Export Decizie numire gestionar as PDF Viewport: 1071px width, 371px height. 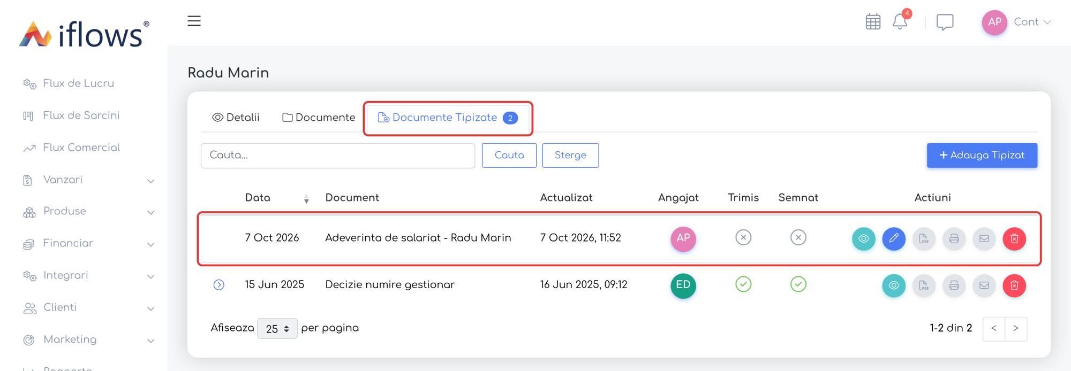[x=924, y=285]
